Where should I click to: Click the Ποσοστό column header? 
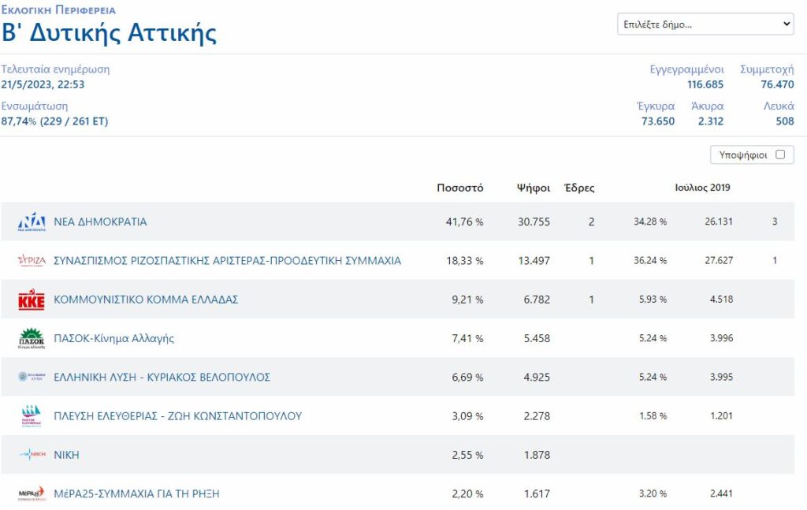pyautogui.click(x=460, y=188)
